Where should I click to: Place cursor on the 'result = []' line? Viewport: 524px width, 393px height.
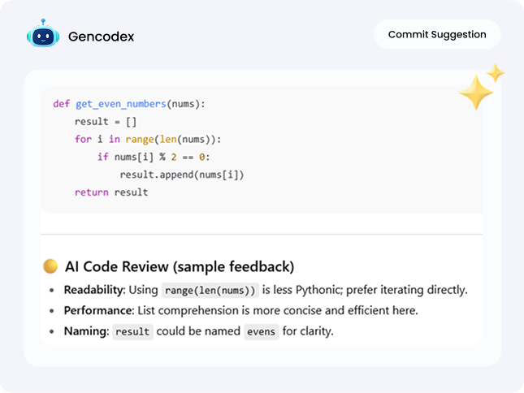(x=106, y=122)
